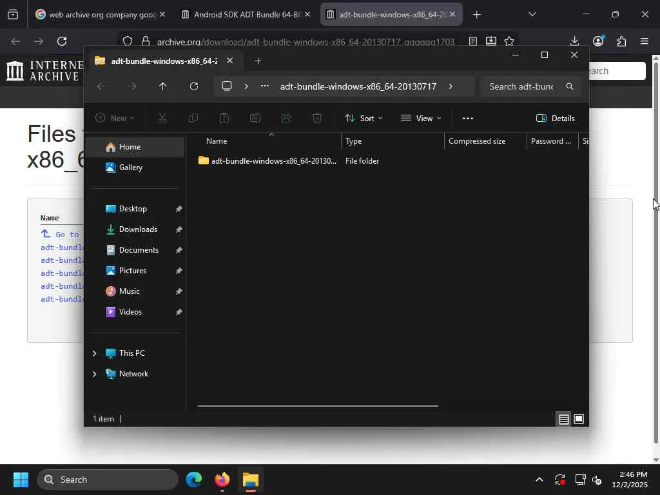The width and height of the screenshot is (660, 495).
Task: Add a new File Explorer tab
Action: (x=258, y=61)
